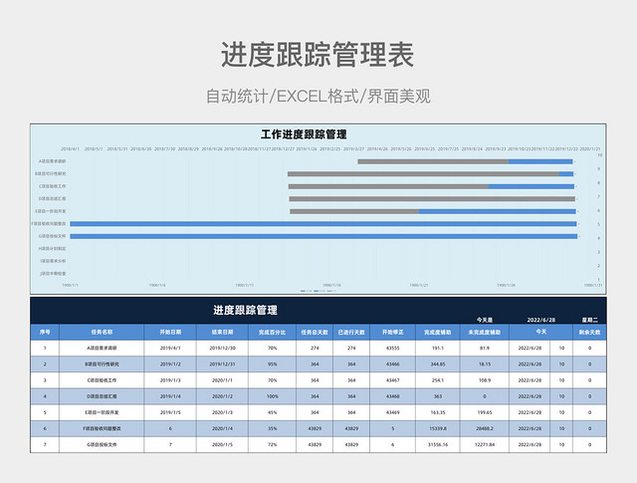Screen dimensions: 637x483
Task: Select the long blue bar of F项目验收问题整改
Action: tap(322, 224)
